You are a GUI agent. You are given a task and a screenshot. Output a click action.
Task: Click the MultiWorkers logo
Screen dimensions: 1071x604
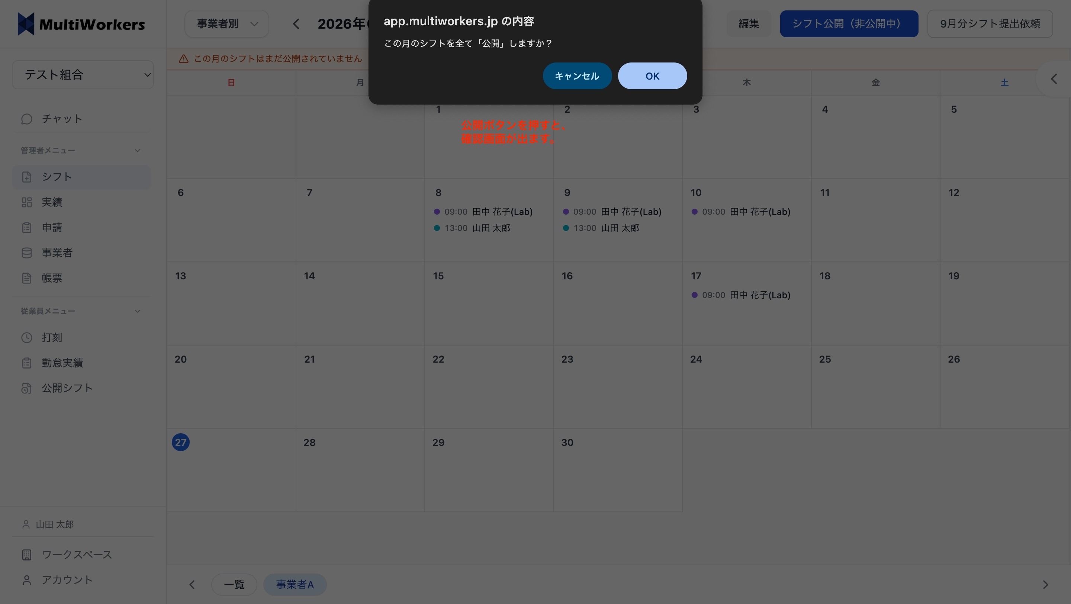(x=81, y=24)
